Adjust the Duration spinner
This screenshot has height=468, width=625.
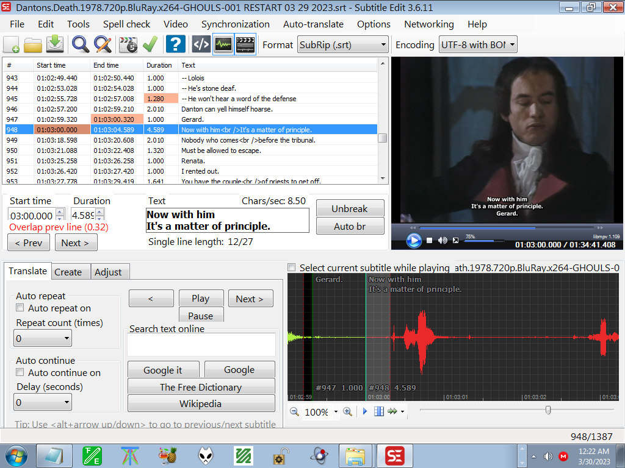pyautogui.click(x=99, y=214)
